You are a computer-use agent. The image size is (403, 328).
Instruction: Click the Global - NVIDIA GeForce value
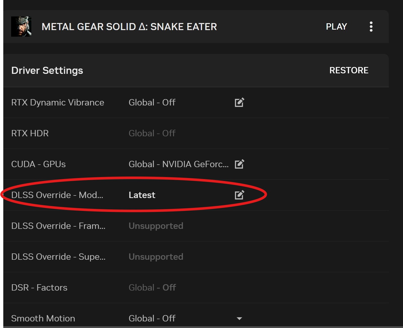tap(178, 164)
